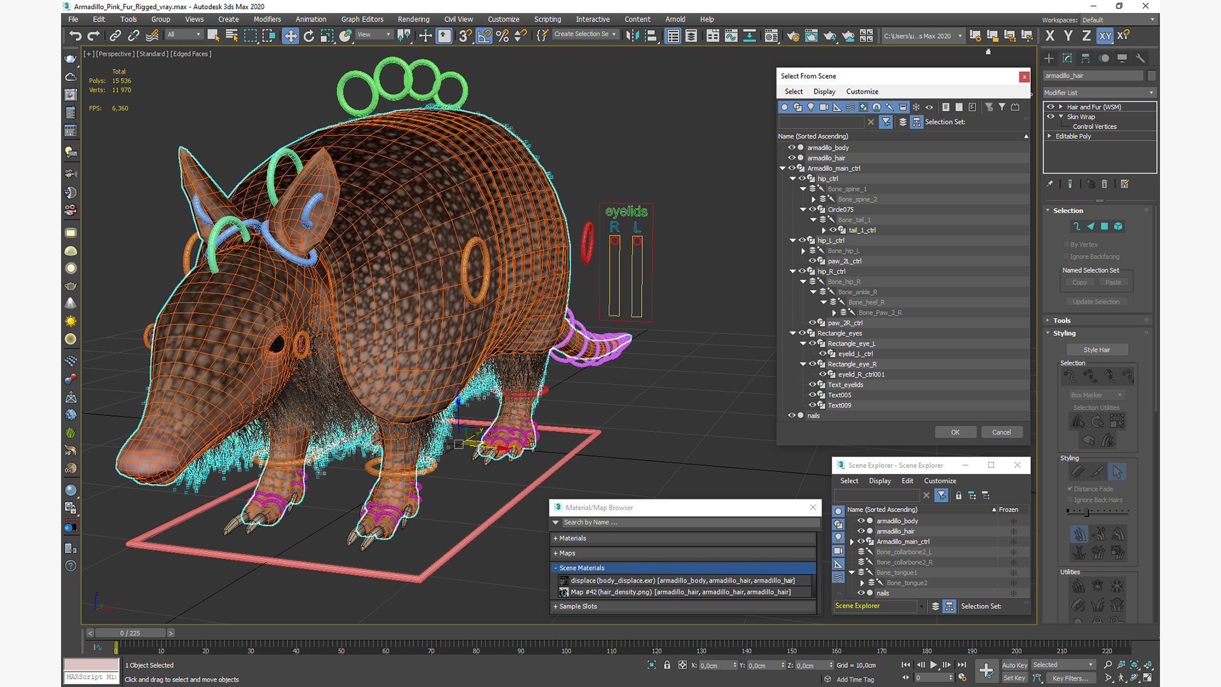Toggle armadillo_hair visibility in Scene Explorer
1221x687 pixels.
(861, 531)
